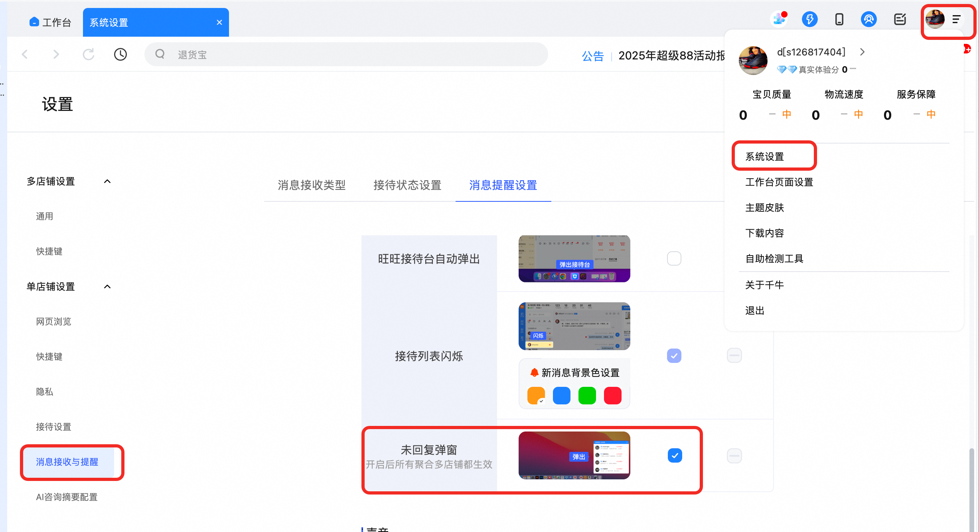Select 隐私 in sidebar
The height and width of the screenshot is (532, 979).
pyautogui.click(x=44, y=392)
